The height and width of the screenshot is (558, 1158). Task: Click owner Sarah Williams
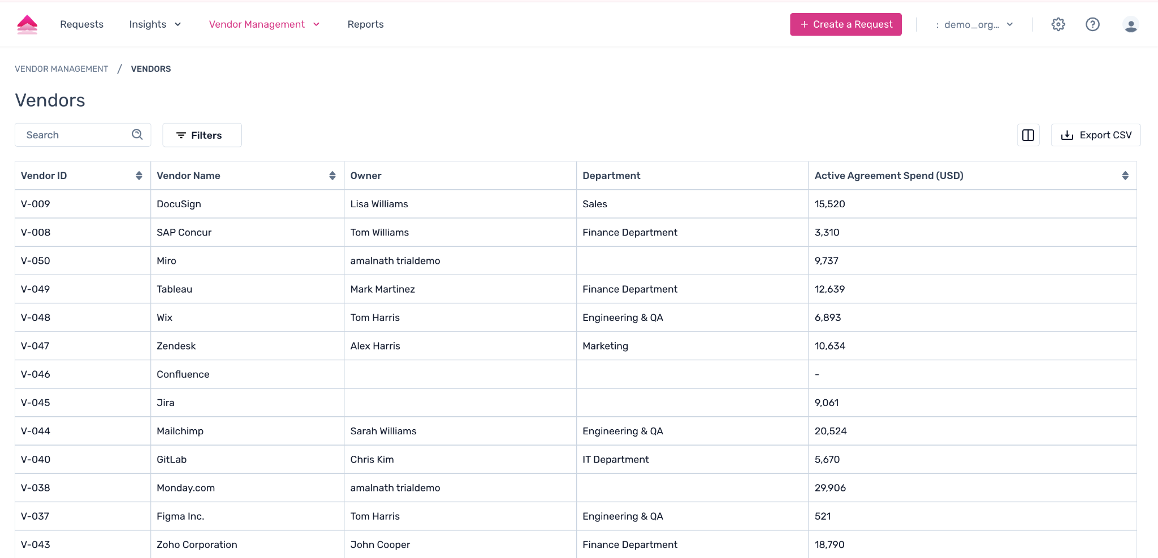pyautogui.click(x=383, y=431)
